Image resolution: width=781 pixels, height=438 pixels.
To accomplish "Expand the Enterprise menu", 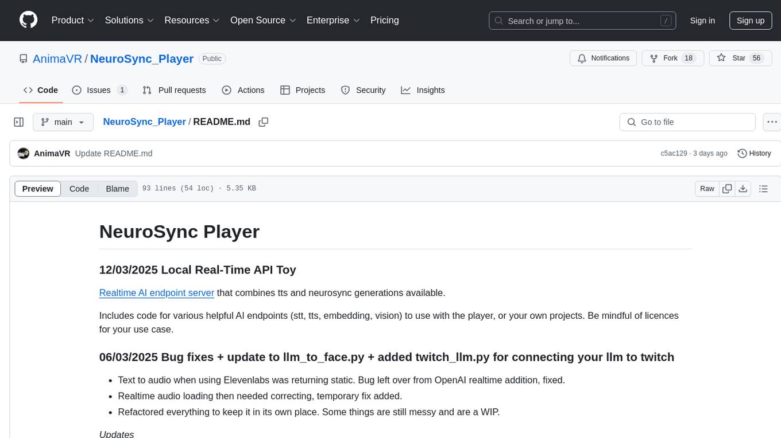I will coord(333,20).
